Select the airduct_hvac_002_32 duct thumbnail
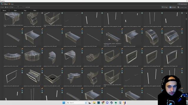The height and width of the screenshot is (105, 188). pyautogui.click(x=73, y=37)
